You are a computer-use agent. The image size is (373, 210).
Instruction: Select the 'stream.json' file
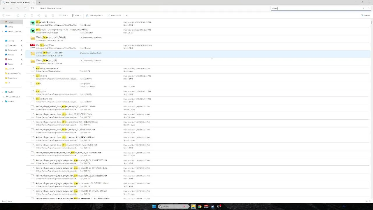pos(198,77)
